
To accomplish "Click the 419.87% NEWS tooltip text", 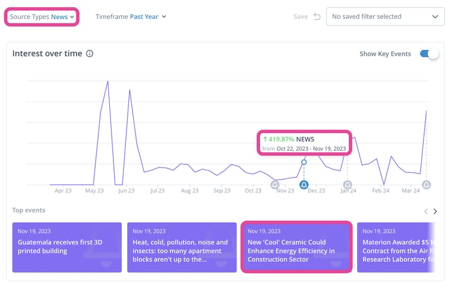I will pos(289,139).
